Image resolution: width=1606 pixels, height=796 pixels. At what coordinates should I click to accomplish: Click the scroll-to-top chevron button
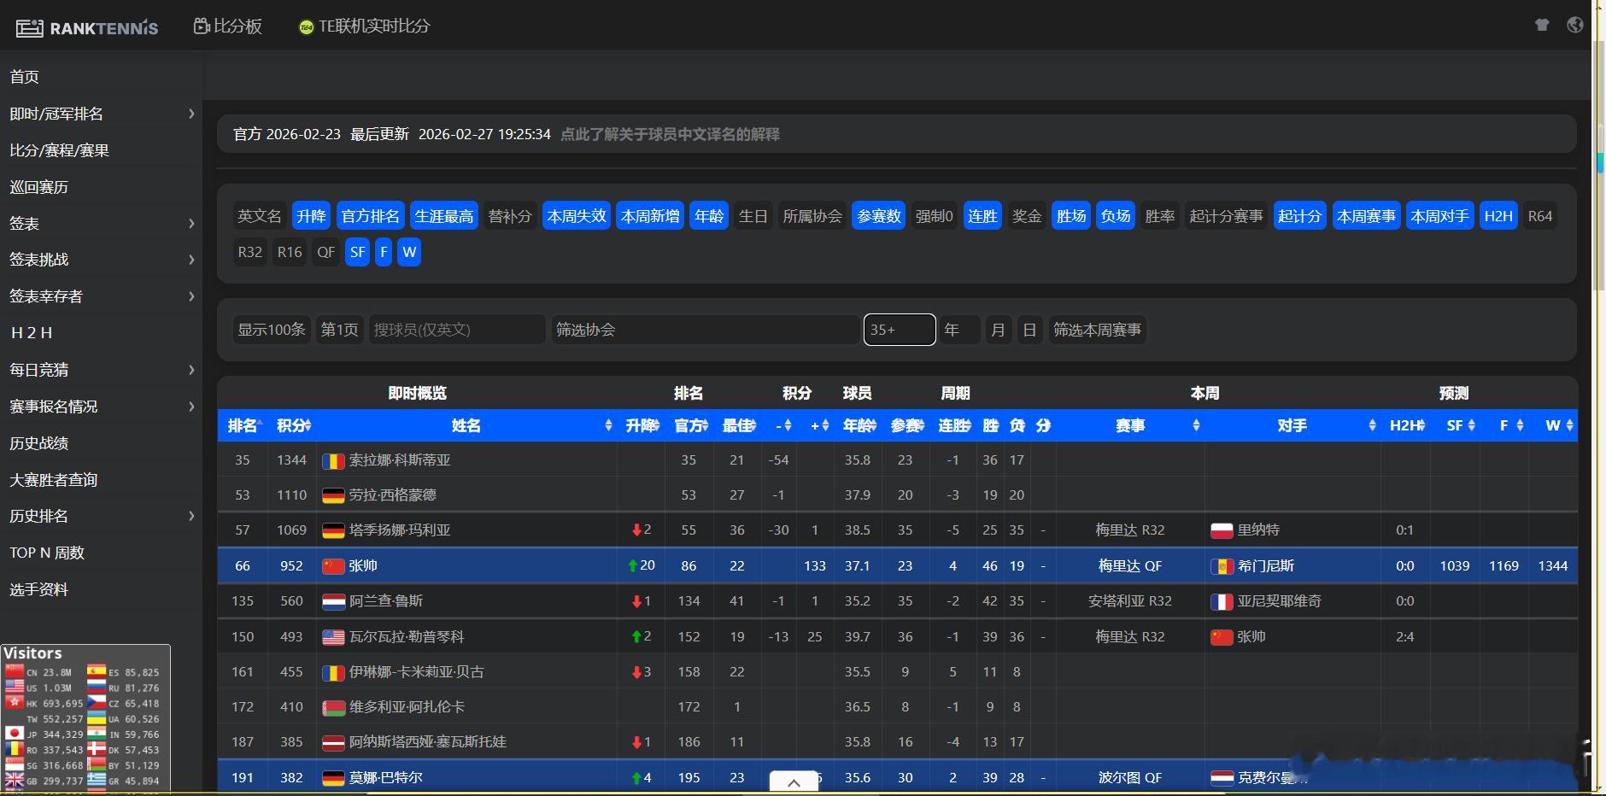(794, 782)
